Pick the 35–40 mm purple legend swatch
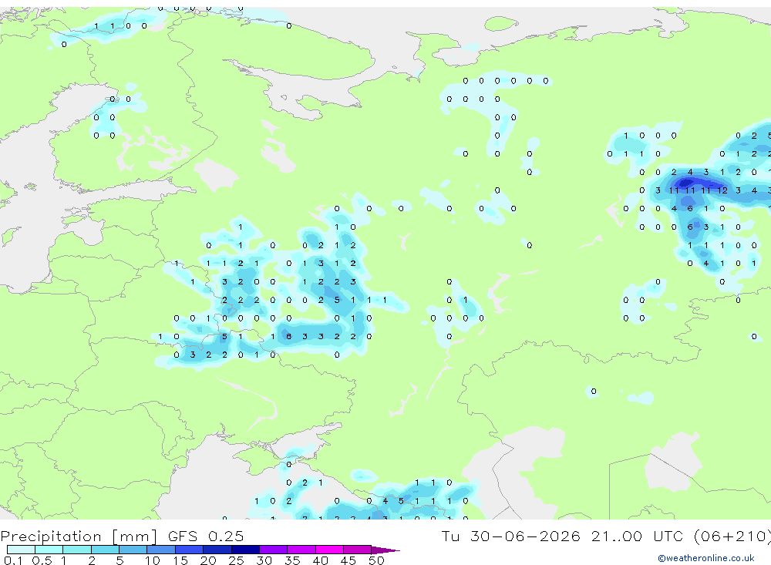This screenshot has width=771, height=565. point(301,550)
